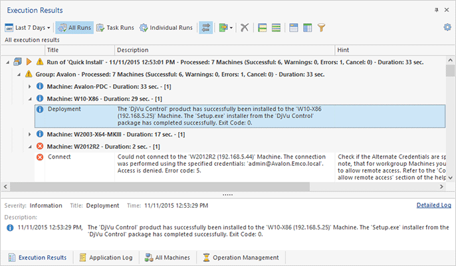Click the warning icon on Quick Install row
Screen dimensions: 456x266
click(40, 62)
